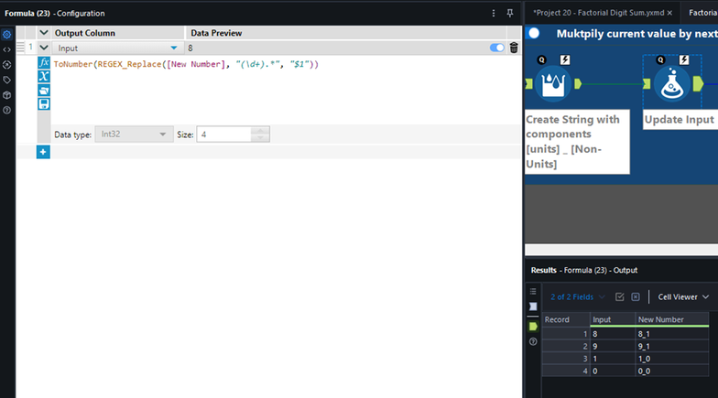Open the Help question mark icon in sidebar
Viewport: 718px width, 398px height.
pos(7,110)
